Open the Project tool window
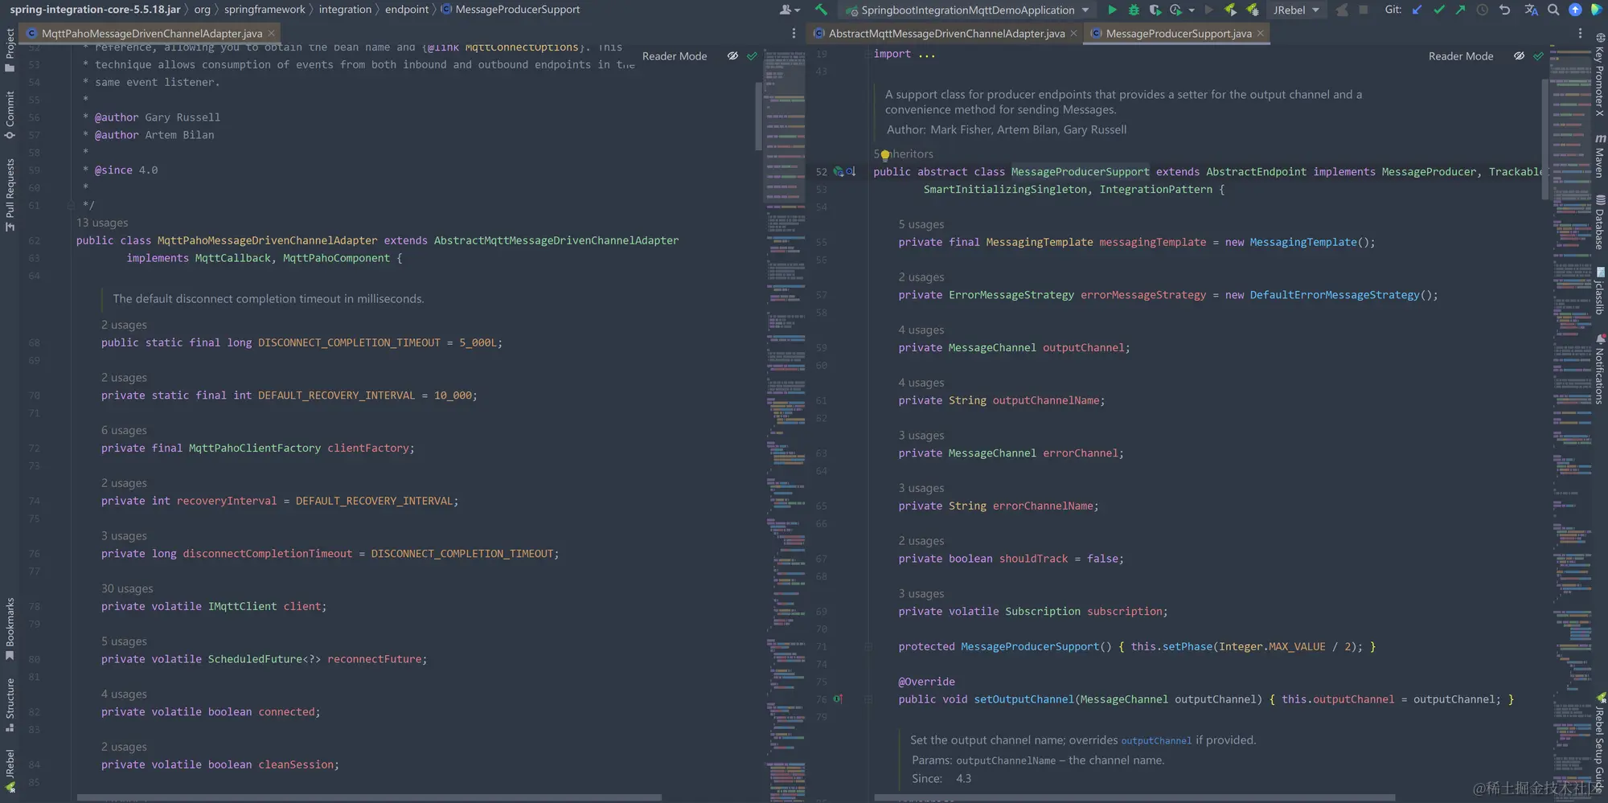This screenshot has height=803, width=1608. (10, 50)
